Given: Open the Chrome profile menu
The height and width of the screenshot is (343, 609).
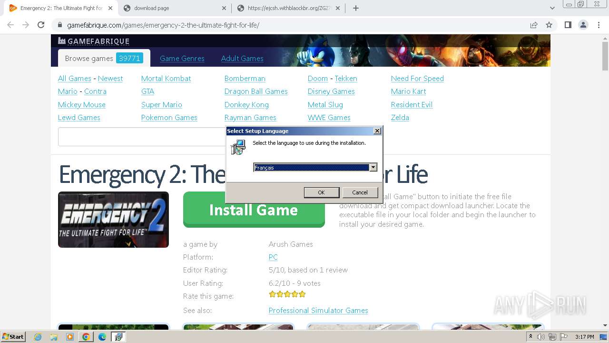Looking at the screenshot, I should click(x=583, y=25).
